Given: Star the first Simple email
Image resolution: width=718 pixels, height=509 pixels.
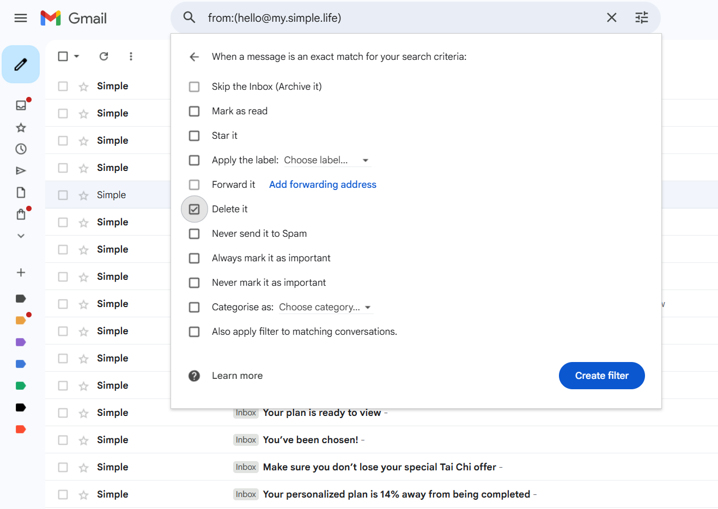Looking at the screenshot, I should coord(83,86).
